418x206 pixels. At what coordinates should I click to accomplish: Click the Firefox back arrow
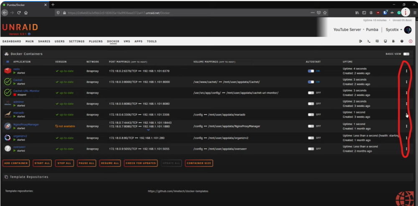[5, 13]
